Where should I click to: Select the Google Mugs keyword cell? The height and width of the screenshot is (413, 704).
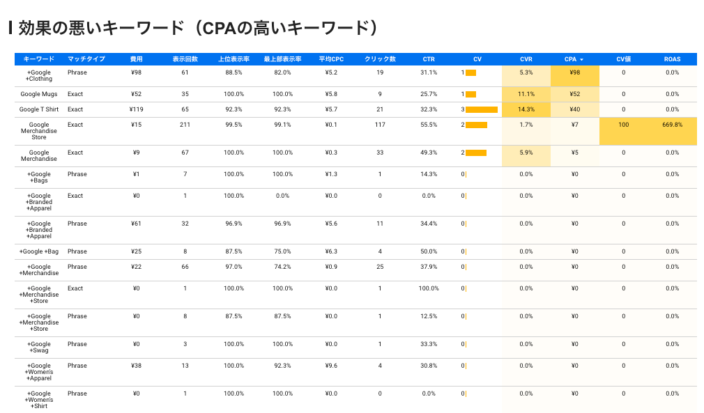pyautogui.click(x=39, y=94)
